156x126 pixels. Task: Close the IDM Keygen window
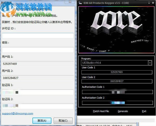point(153,3)
